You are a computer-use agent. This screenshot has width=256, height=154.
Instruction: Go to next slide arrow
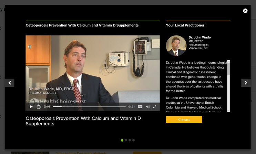coord(246,83)
